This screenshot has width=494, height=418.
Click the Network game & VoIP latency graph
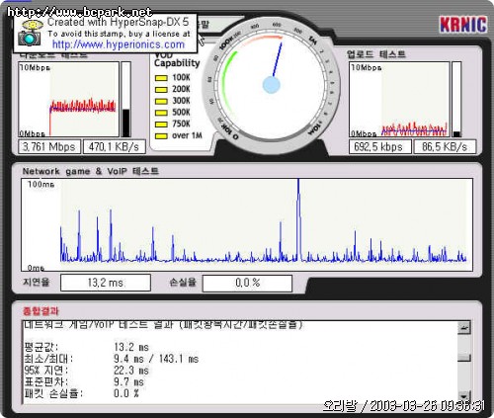coord(247,224)
